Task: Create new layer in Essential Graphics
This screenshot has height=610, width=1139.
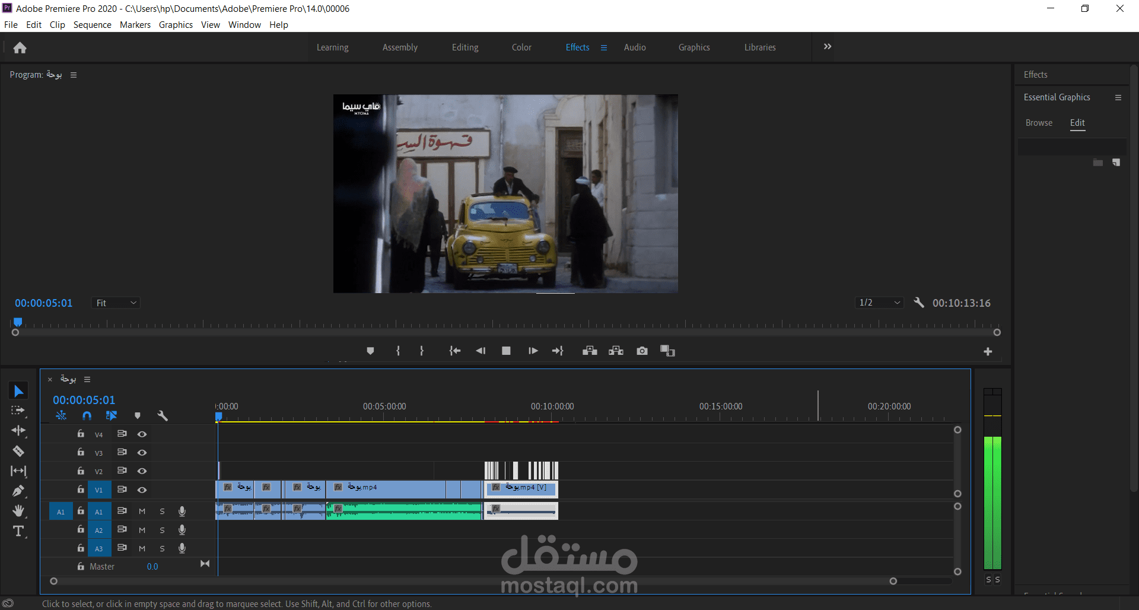Action: click(1116, 163)
